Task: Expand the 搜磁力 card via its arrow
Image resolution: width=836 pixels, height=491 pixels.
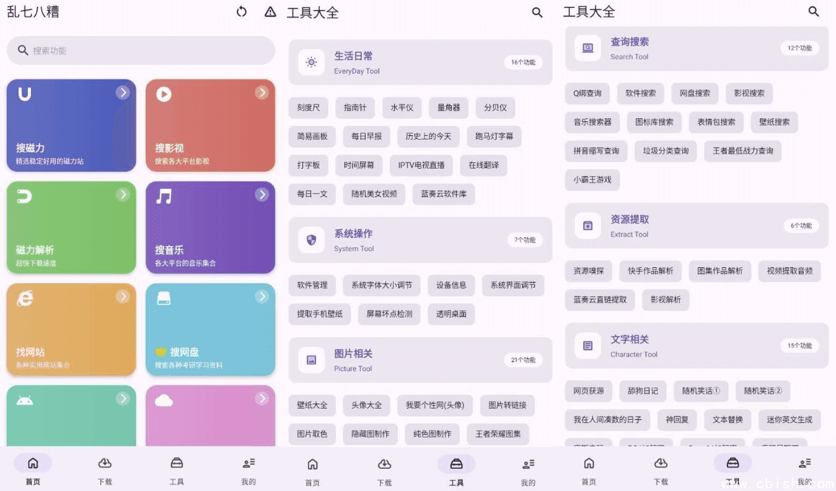Action: coord(123,92)
